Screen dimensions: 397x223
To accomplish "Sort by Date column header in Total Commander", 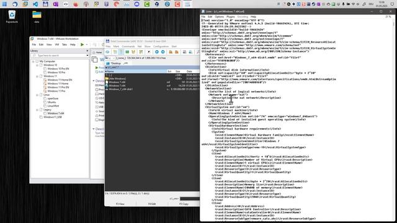I will tap(189, 72).
